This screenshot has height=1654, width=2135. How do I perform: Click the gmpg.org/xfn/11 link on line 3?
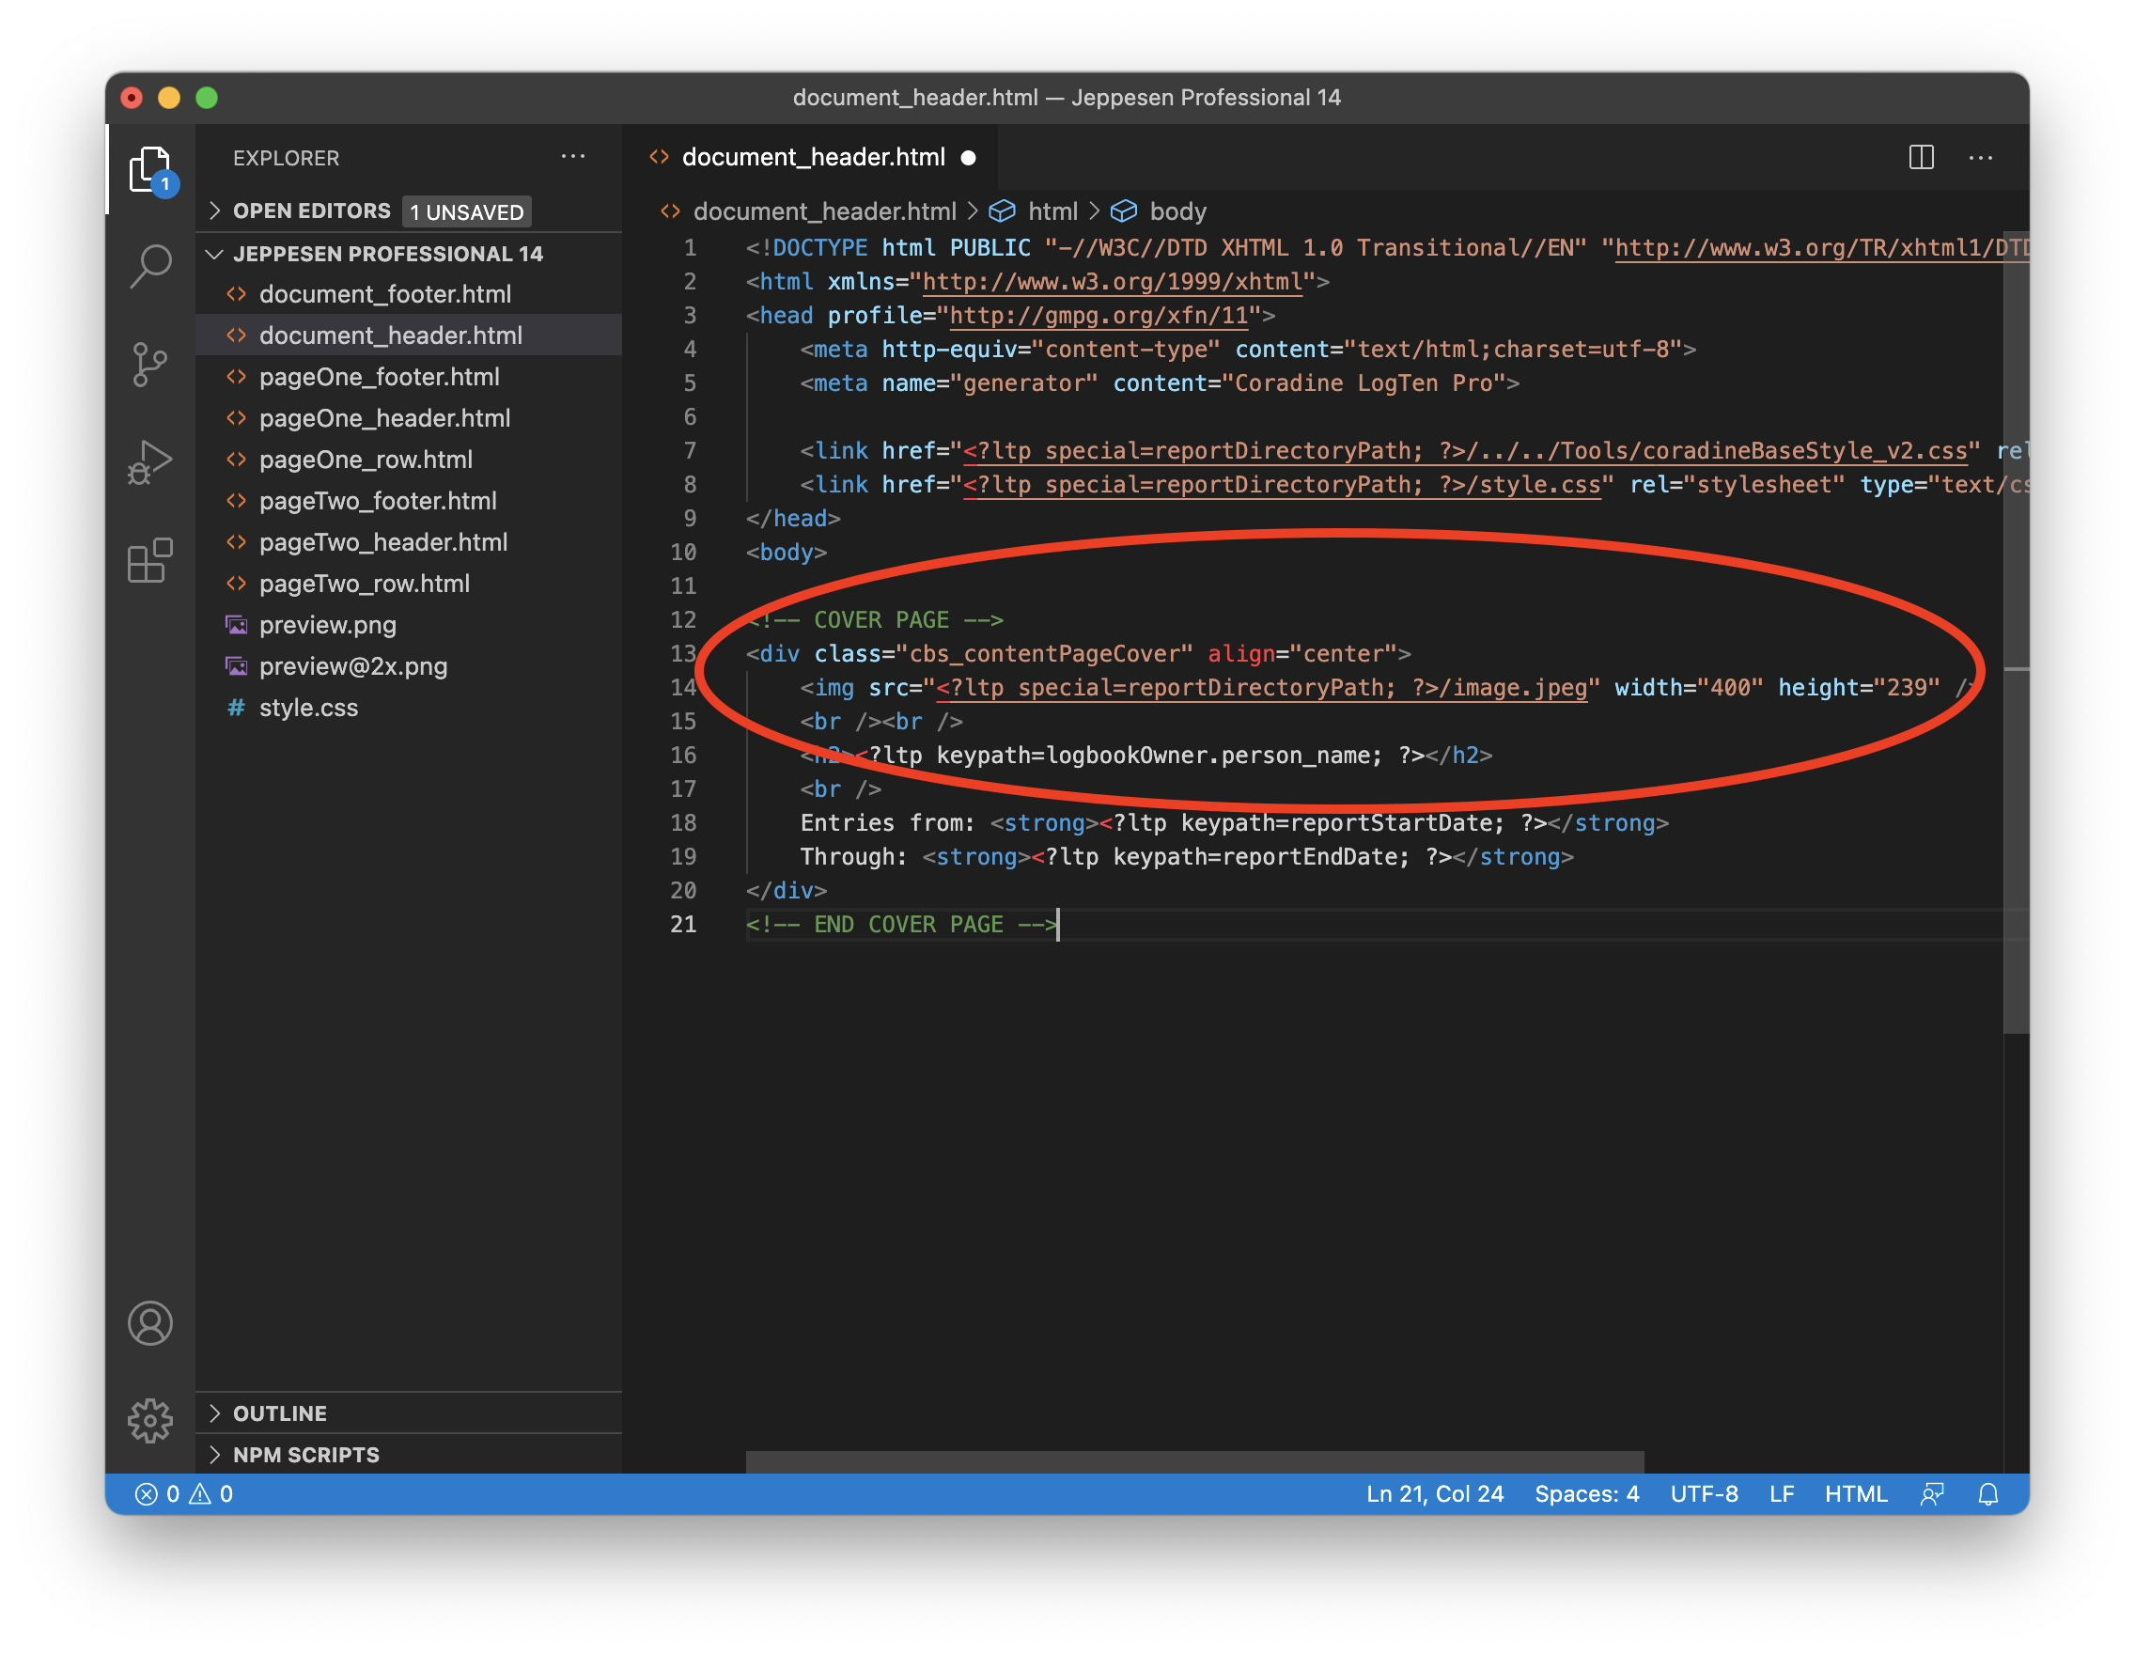1099,316
